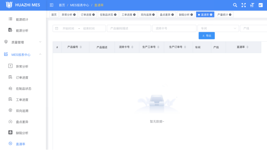Collapse the MES报表中心 menu
267x150 pixels.
[23, 55]
